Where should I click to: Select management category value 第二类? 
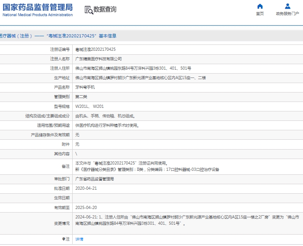click(x=81, y=97)
